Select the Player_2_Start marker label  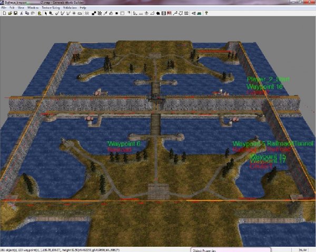[265, 79]
